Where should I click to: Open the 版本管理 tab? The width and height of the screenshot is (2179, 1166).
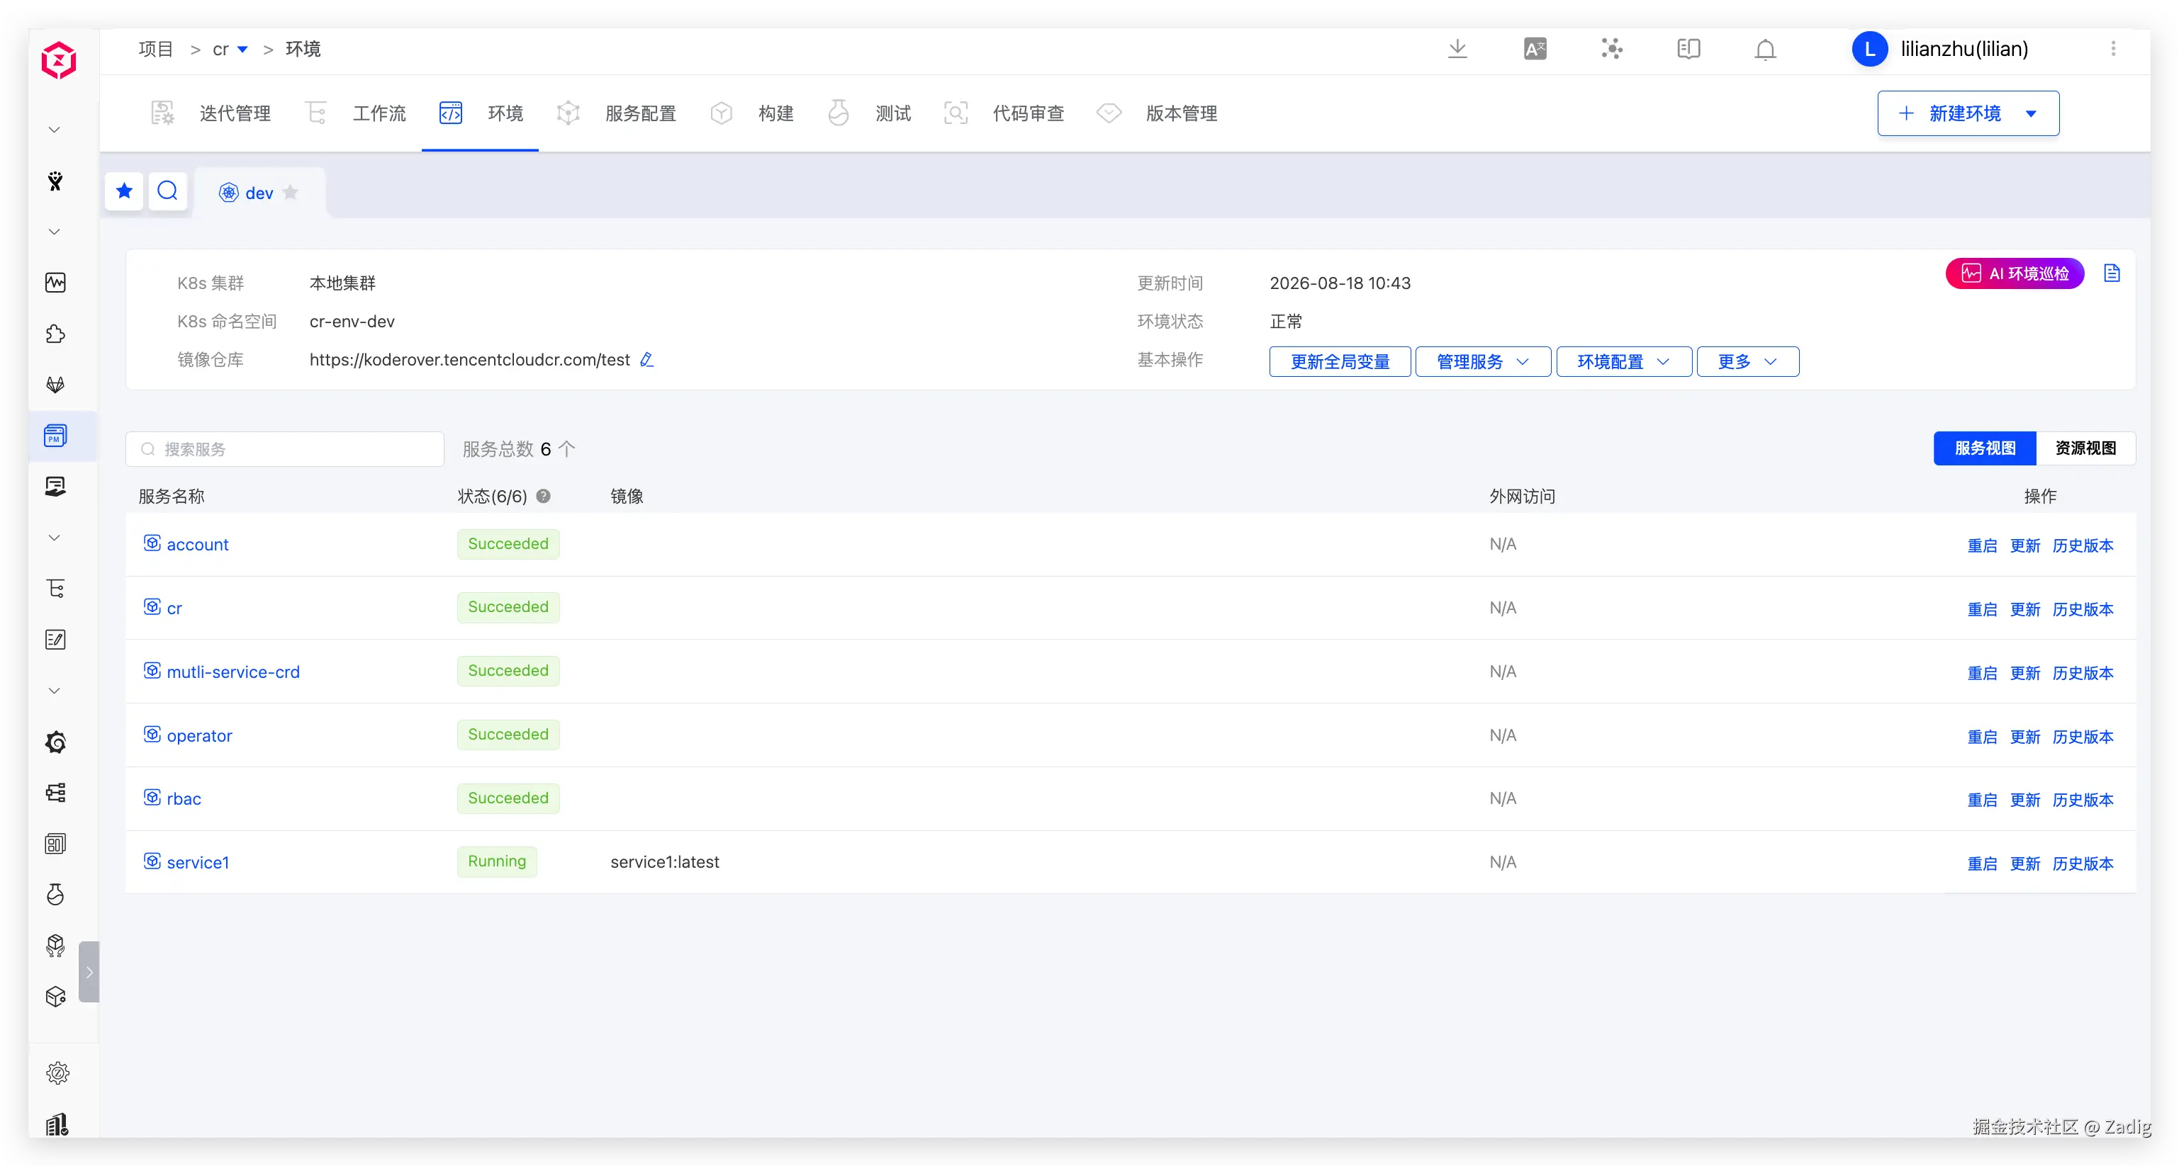pyautogui.click(x=1157, y=113)
